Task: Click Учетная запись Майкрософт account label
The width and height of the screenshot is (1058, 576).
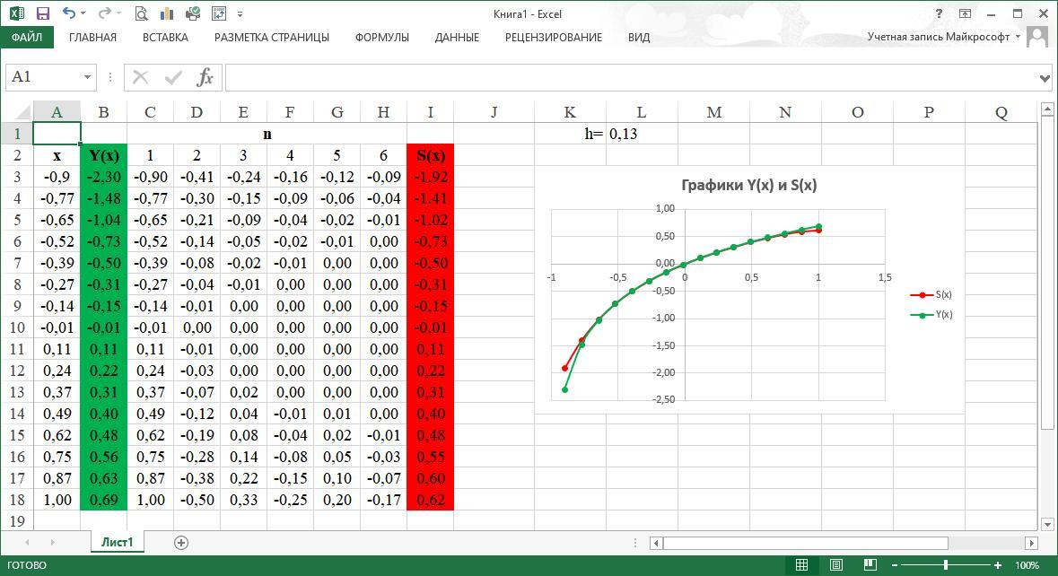Action: [x=938, y=37]
